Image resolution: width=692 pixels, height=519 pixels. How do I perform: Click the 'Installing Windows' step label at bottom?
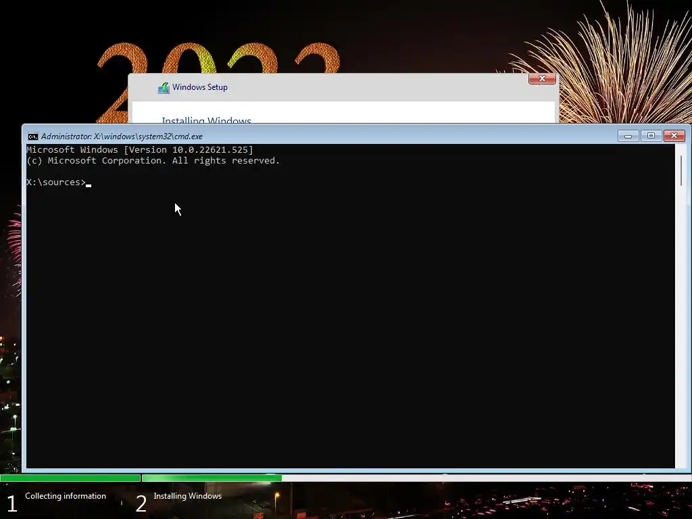click(188, 496)
